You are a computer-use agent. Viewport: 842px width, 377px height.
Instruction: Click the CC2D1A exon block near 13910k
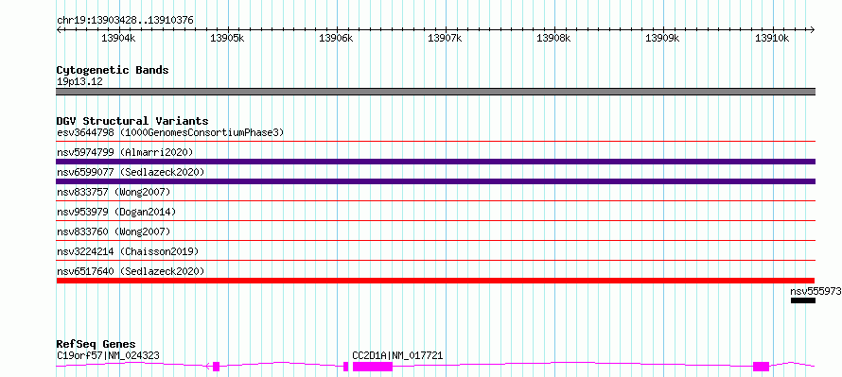click(x=761, y=367)
